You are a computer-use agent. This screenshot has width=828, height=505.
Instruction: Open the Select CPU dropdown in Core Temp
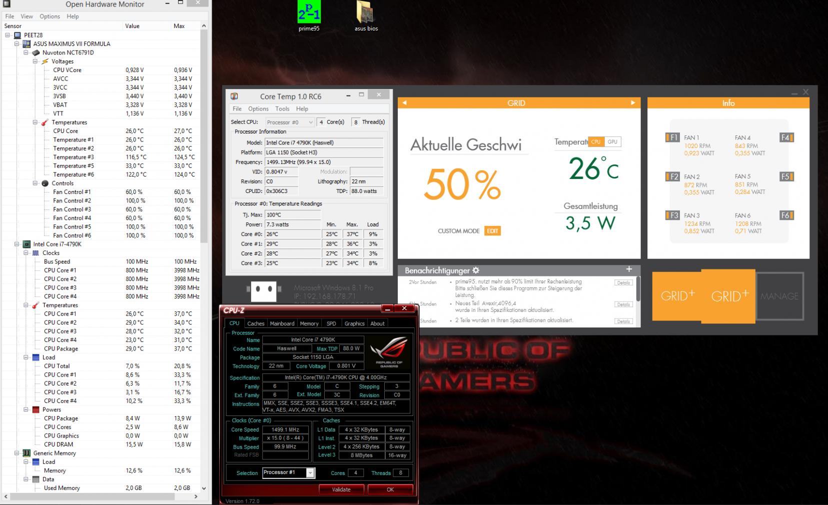290,122
